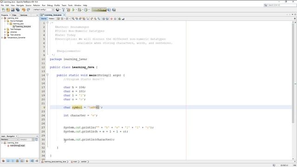Image resolution: width=297 pixels, height=167 pixels.
Task: Open the Members dropdown in Navigator
Action: point(9,140)
